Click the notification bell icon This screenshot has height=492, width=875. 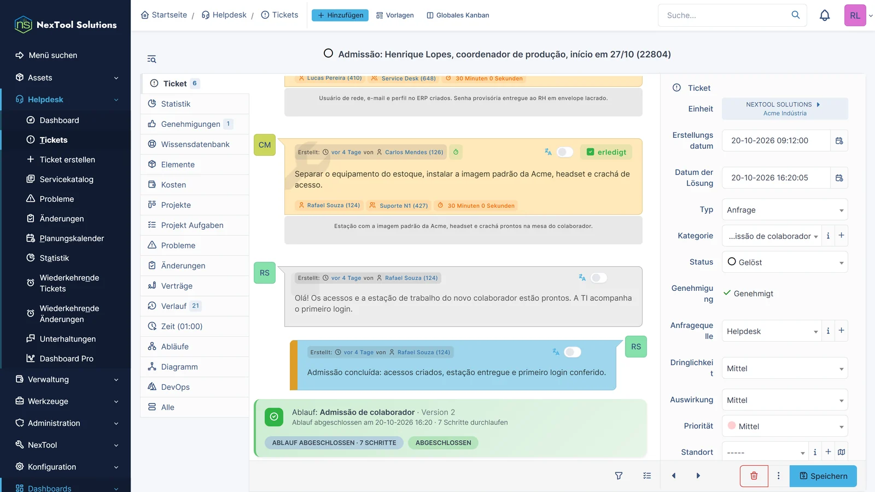pos(825,15)
